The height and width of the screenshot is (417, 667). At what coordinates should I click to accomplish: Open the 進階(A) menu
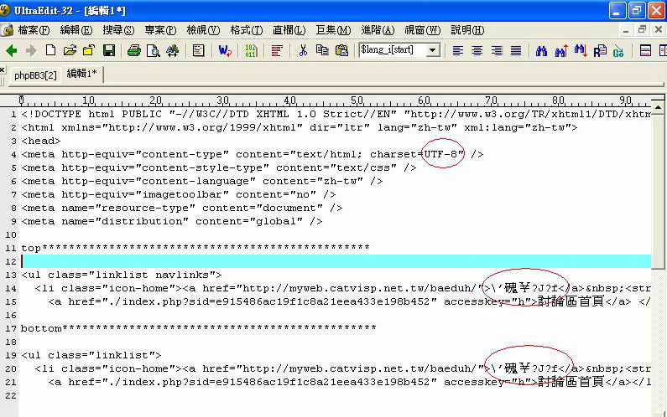(378, 30)
